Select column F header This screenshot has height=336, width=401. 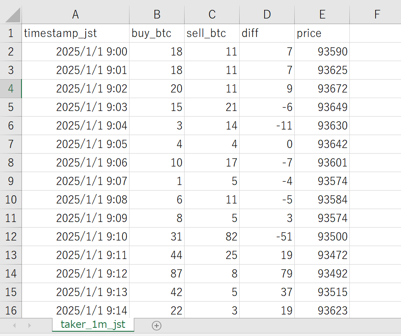[x=376, y=15]
